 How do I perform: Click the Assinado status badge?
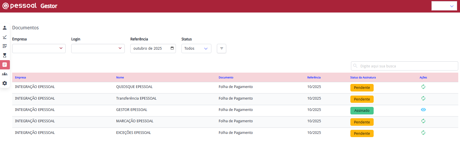(362, 111)
